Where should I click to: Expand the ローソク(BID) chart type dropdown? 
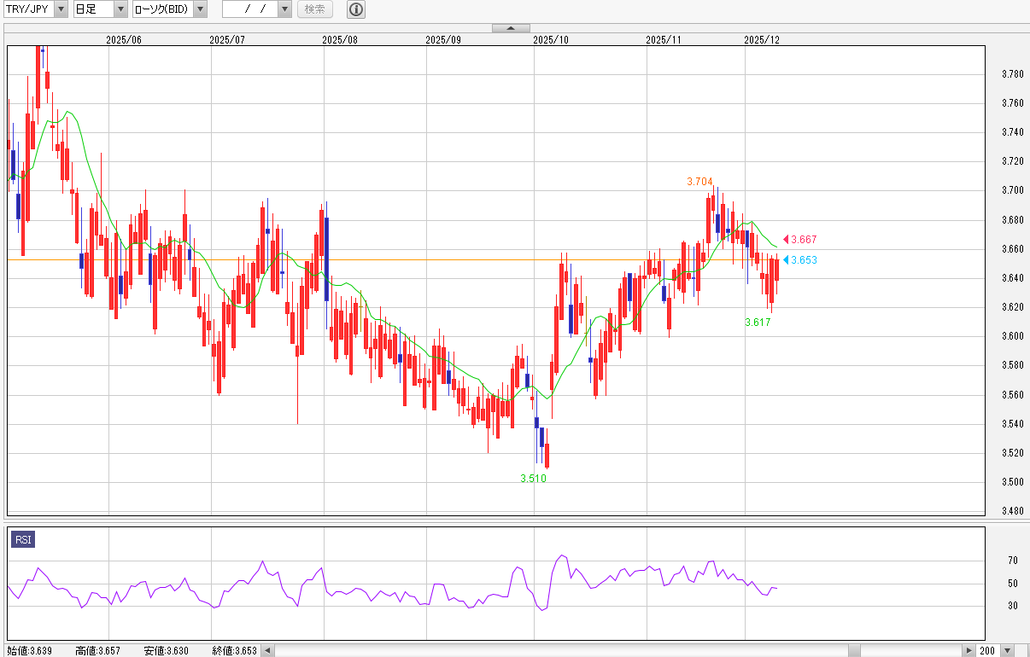click(x=199, y=9)
